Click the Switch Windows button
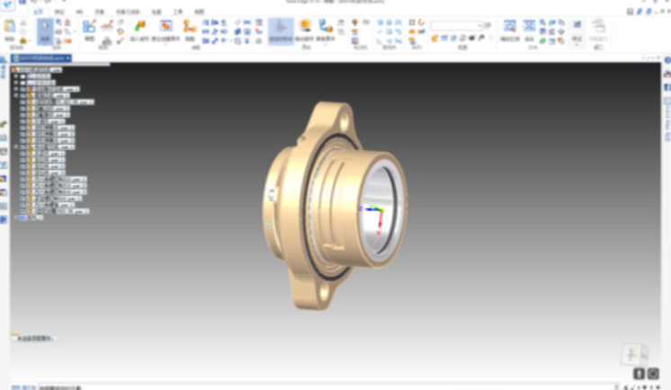 (x=598, y=31)
